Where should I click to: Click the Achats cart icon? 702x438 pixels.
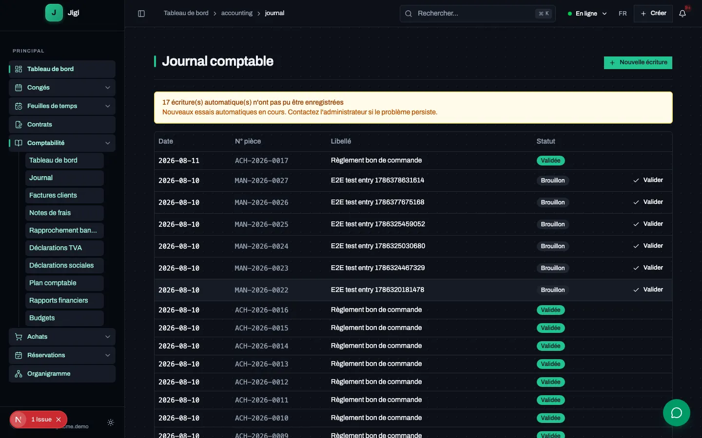(19, 337)
